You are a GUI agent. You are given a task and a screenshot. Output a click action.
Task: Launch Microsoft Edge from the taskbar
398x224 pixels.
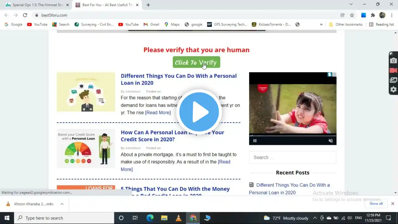[150, 218]
